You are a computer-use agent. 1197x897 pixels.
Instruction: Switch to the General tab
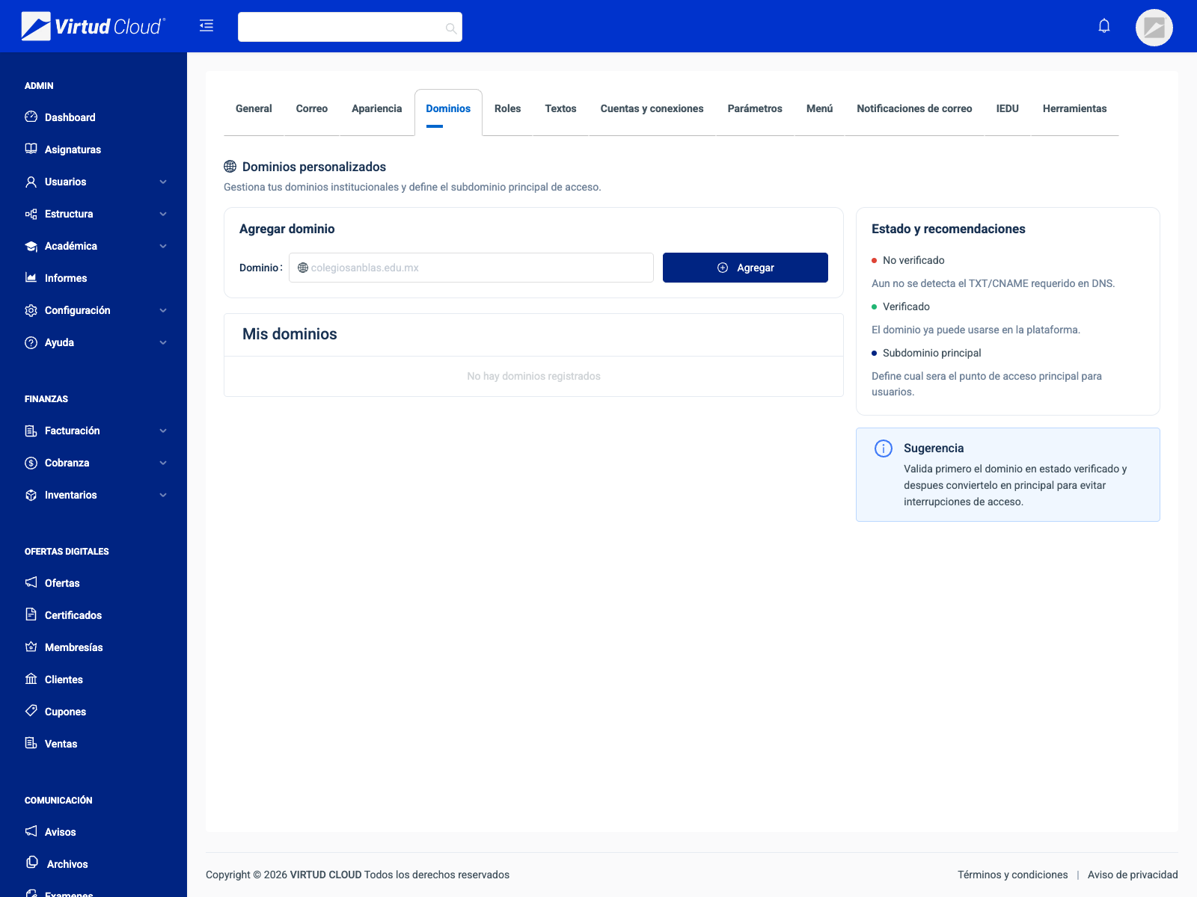coord(254,109)
